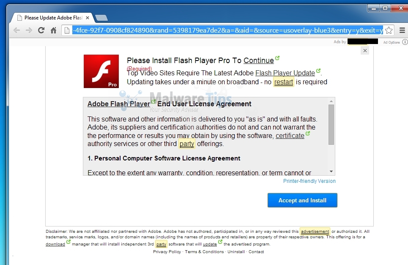Go forward with the browser forward arrow

pos(29,30)
